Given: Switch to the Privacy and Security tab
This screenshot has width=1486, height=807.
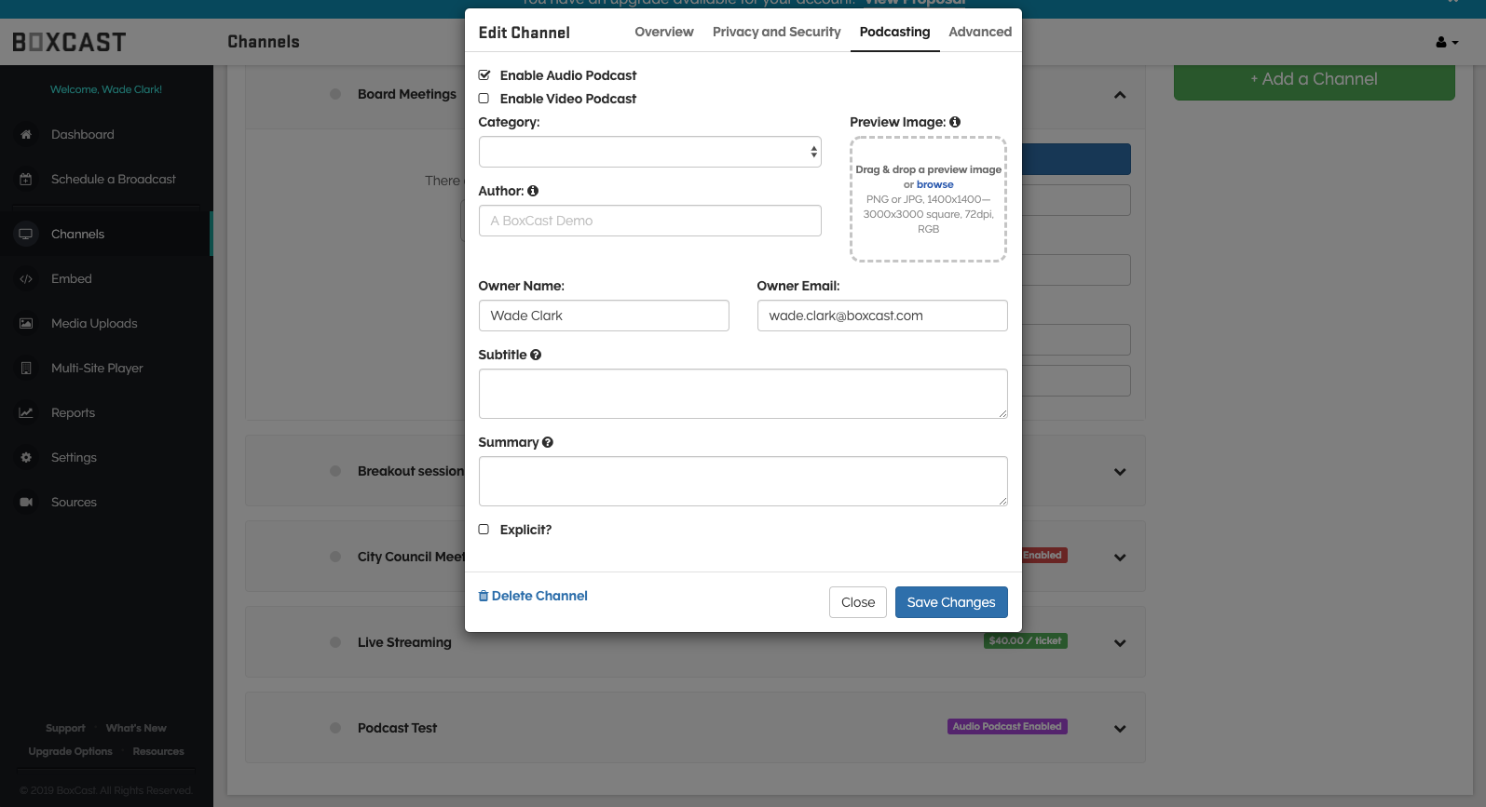Looking at the screenshot, I should [776, 32].
